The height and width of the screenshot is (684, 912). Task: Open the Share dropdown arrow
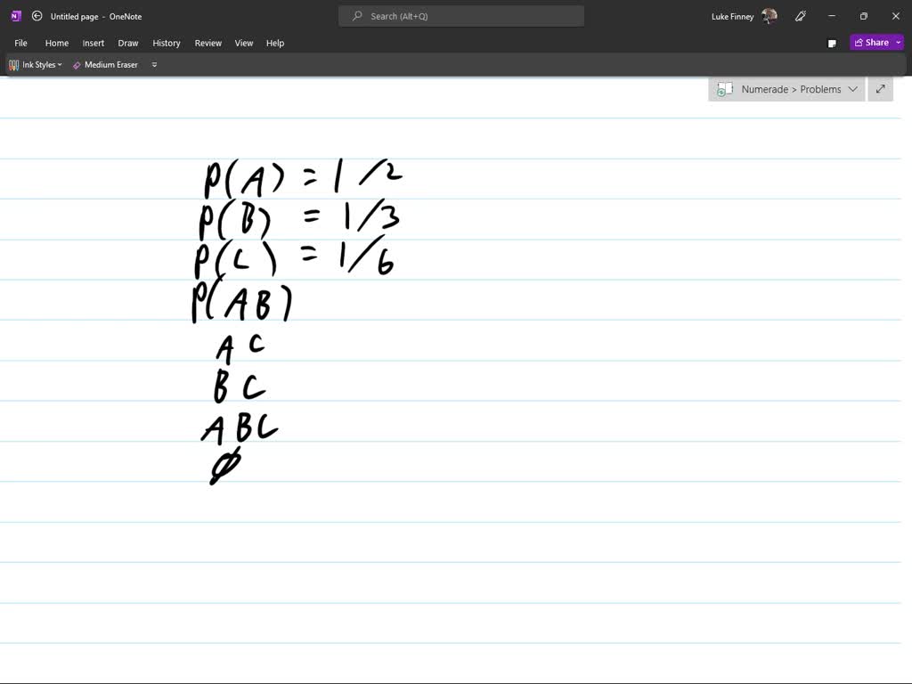tap(898, 42)
